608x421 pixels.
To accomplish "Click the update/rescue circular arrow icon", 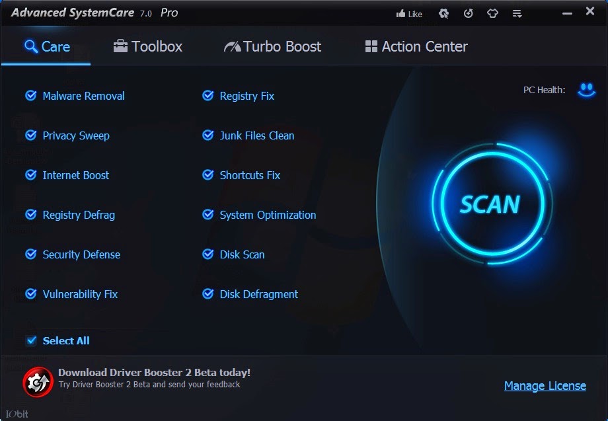I will (468, 13).
